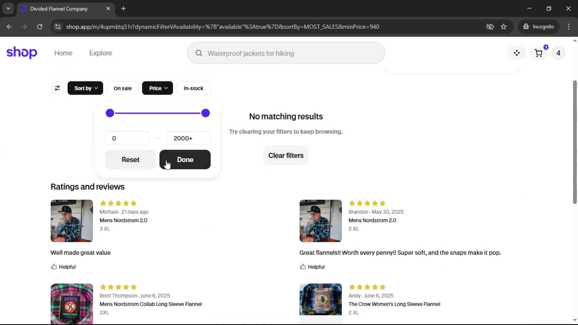578x325 pixels.
Task: Mark Michael's review as Helpful
Action: pyautogui.click(x=63, y=267)
